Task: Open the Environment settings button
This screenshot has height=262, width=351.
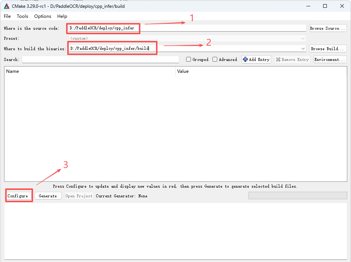Action: [330, 59]
